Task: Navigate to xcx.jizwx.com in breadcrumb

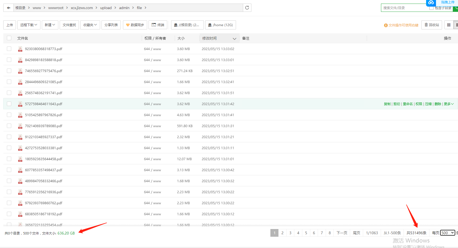Action: (x=82, y=8)
